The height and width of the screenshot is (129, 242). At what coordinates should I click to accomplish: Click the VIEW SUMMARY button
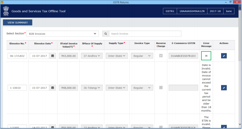[x=18, y=22]
